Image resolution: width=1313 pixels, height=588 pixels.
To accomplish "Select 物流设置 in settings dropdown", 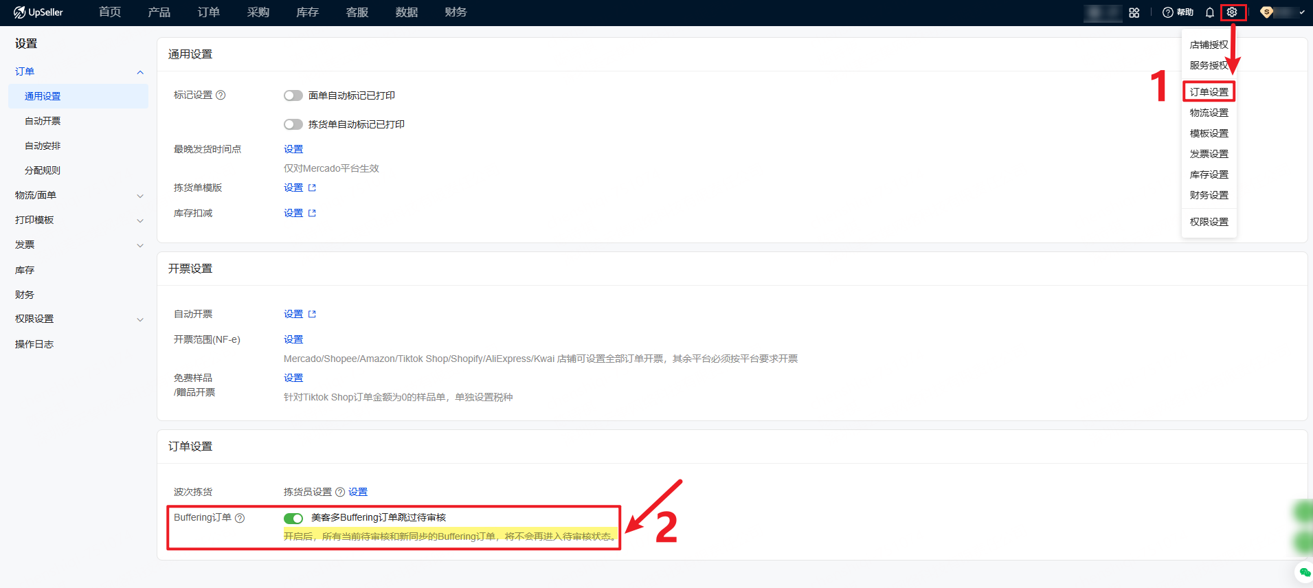I will pyautogui.click(x=1209, y=113).
